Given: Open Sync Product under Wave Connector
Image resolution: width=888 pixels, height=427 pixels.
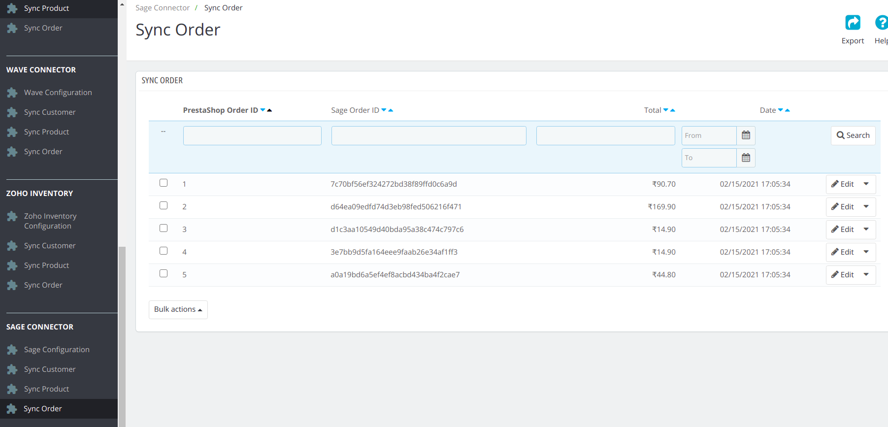Looking at the screenshot, I should click(x=46, y=132).
